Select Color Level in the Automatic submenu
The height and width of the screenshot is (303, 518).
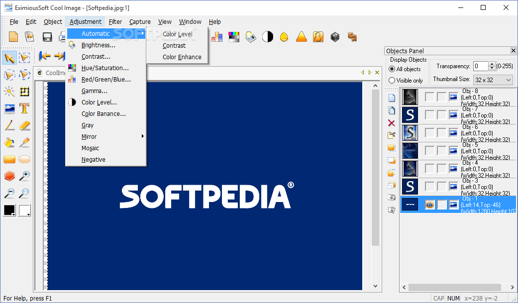click(178, 34)
